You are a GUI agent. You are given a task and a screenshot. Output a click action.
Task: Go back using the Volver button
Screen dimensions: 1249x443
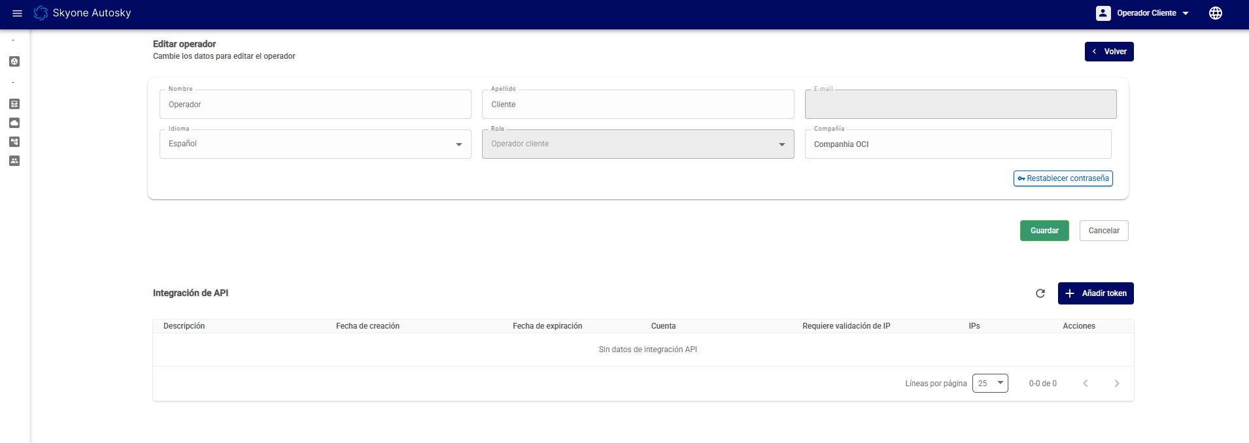pyautogui.click(x=1108, y=52)
